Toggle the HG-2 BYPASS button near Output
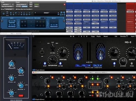 point(132,63)
